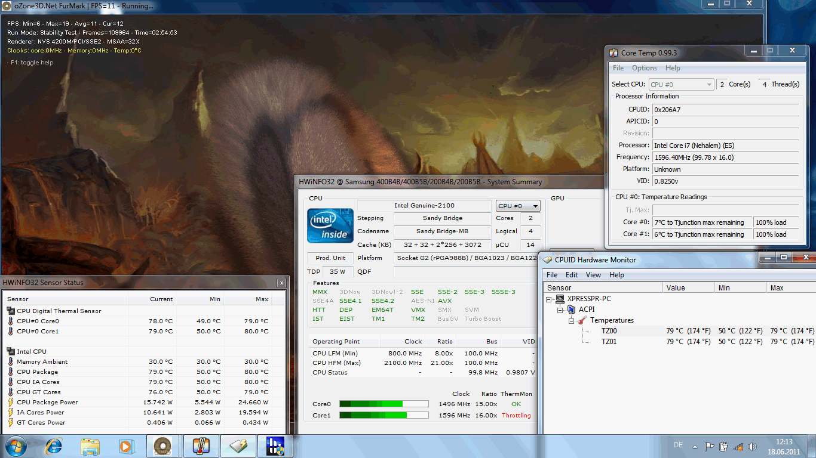The height and width of the screenshot is (458, 816).
Task: Open the Help menu in Core Temp
Action: (673, 68)
